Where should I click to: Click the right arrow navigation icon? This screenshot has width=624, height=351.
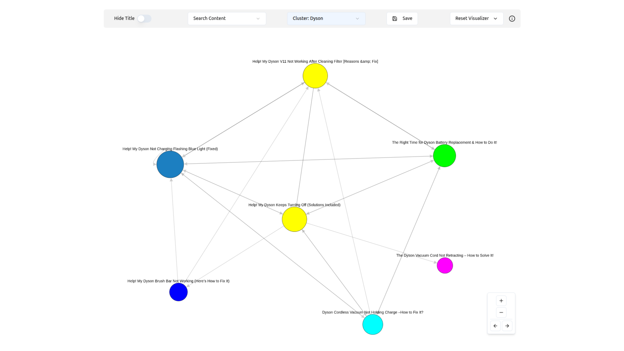tap(507, 326)
